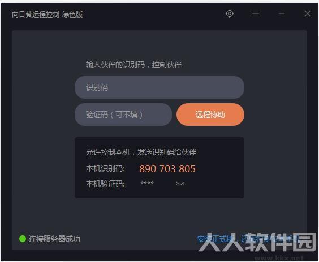Click the 允许控制本机，发送识别码给伙伴 heading
319x262 pixels.
point(141,152)
